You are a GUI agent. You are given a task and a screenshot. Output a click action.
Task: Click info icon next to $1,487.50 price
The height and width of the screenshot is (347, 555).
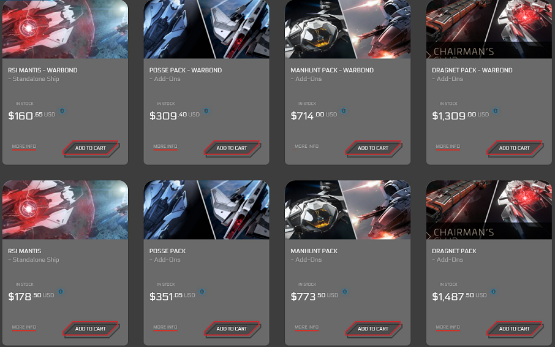(493, 292)
